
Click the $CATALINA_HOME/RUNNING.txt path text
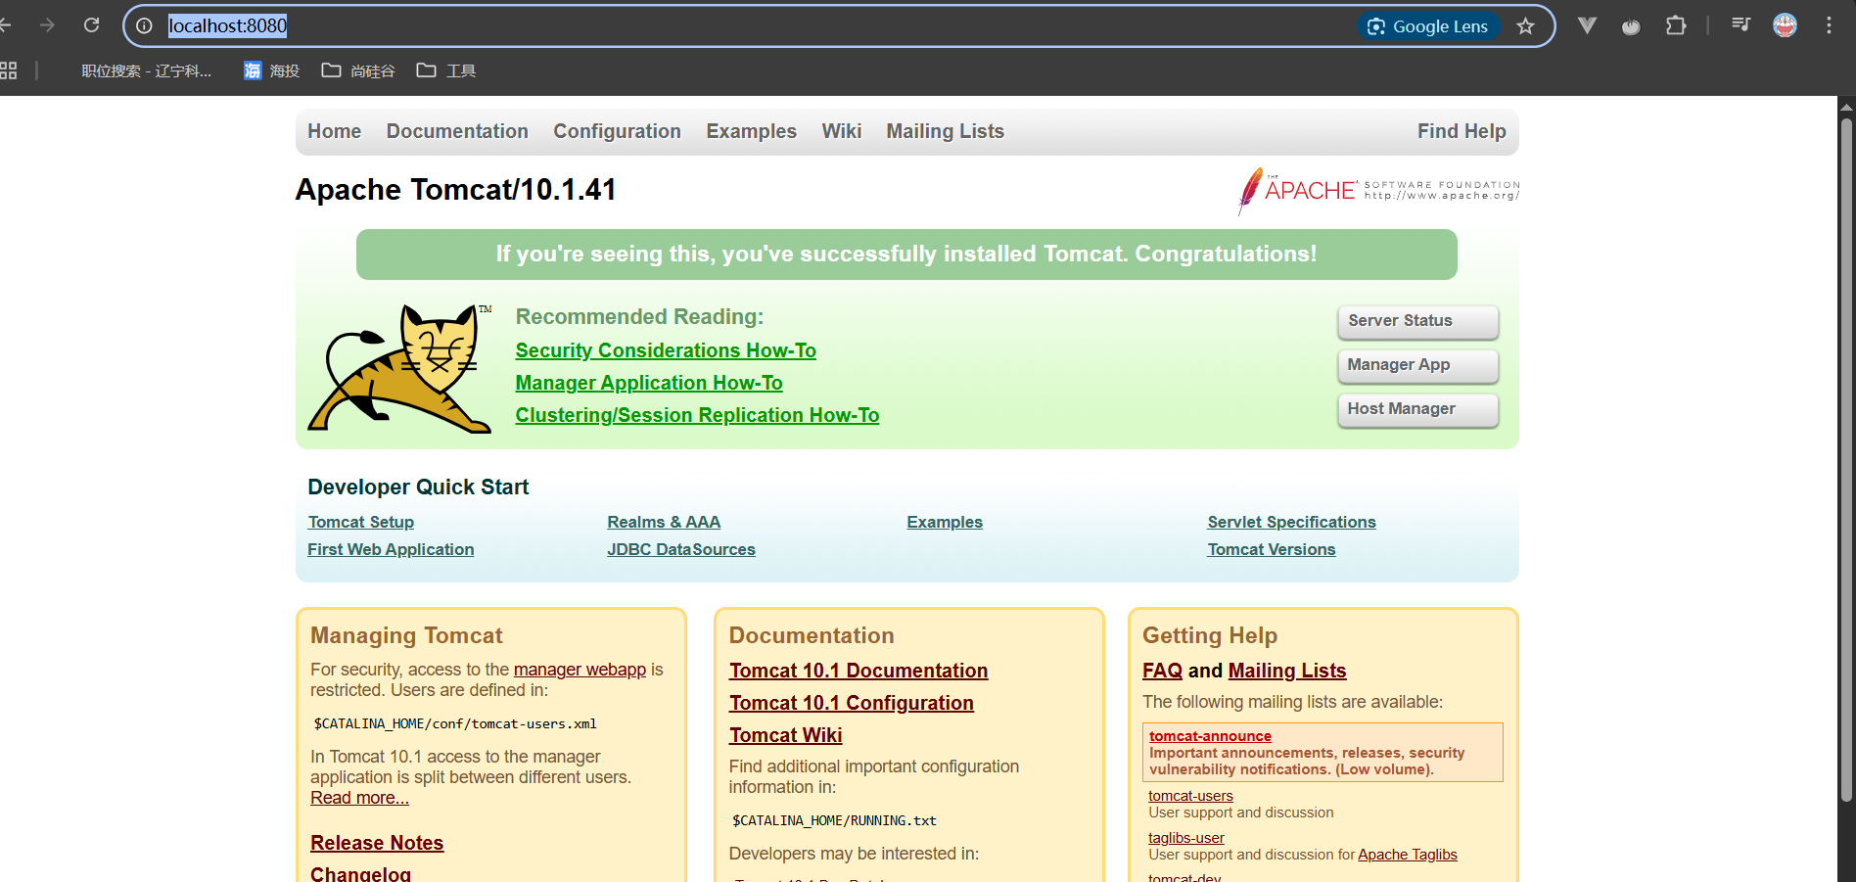pos(834,821)
